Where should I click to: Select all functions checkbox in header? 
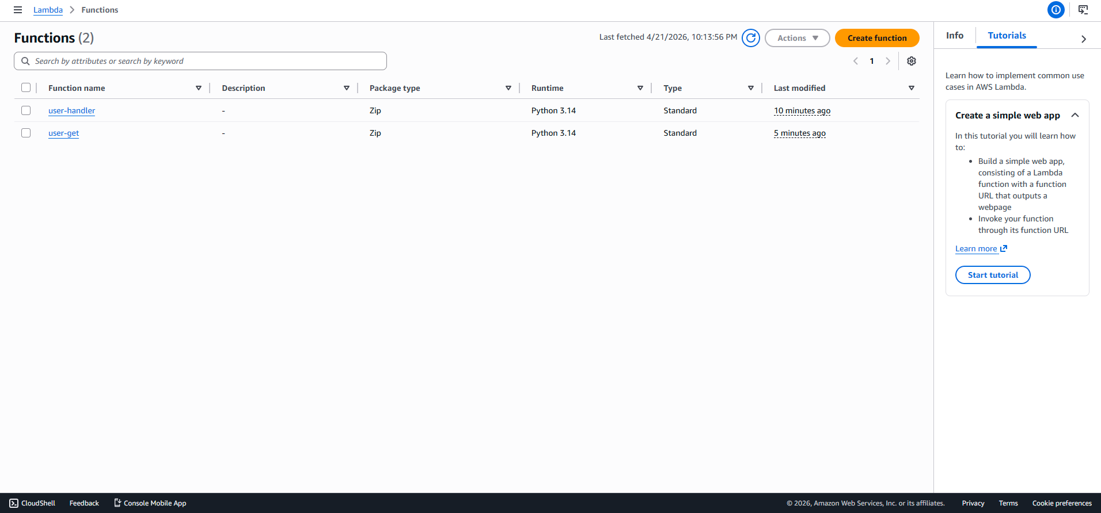point(26,87)
